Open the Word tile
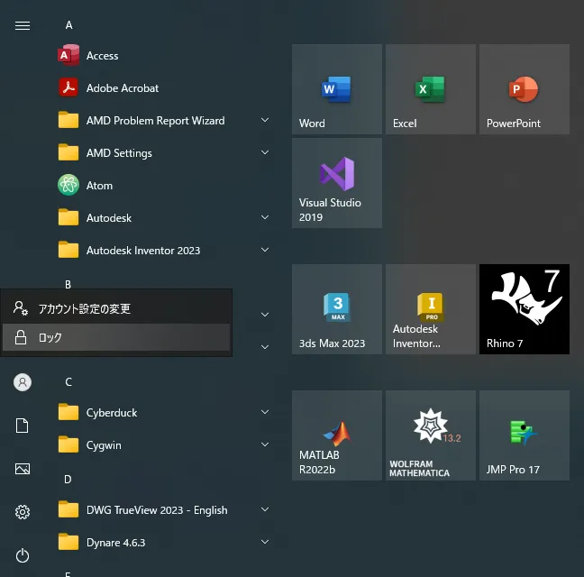The image size is (584, 577). click(x=336, y=89)
